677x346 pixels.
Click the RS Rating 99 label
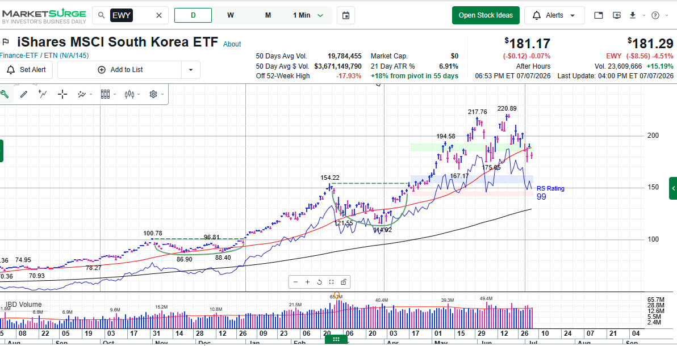(x=550, y=193)
